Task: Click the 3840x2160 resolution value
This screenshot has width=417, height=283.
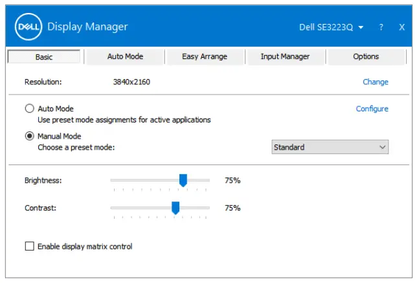Action: [131, 82]
